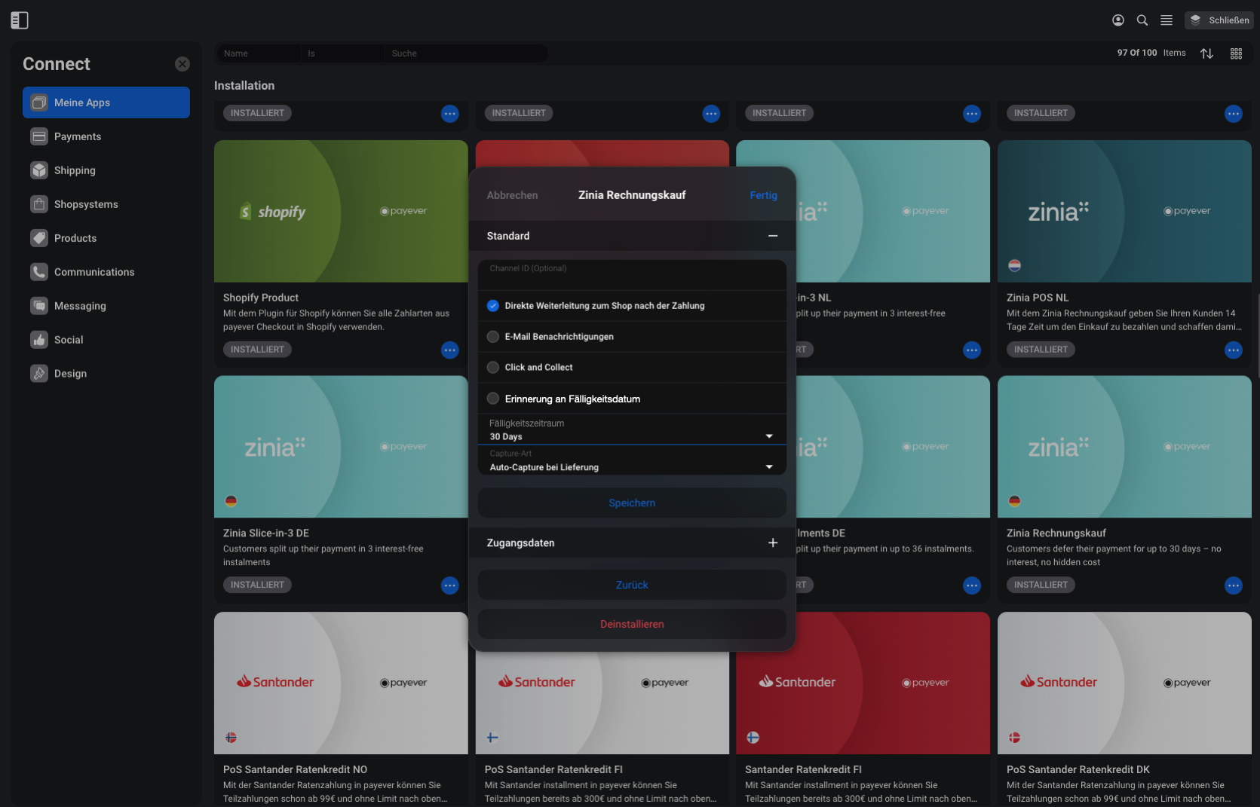The width and height of the screenshot is (1260, 807).
Task: Close the Connect sidebar with the X icon
Action: [x=182, y=64]
